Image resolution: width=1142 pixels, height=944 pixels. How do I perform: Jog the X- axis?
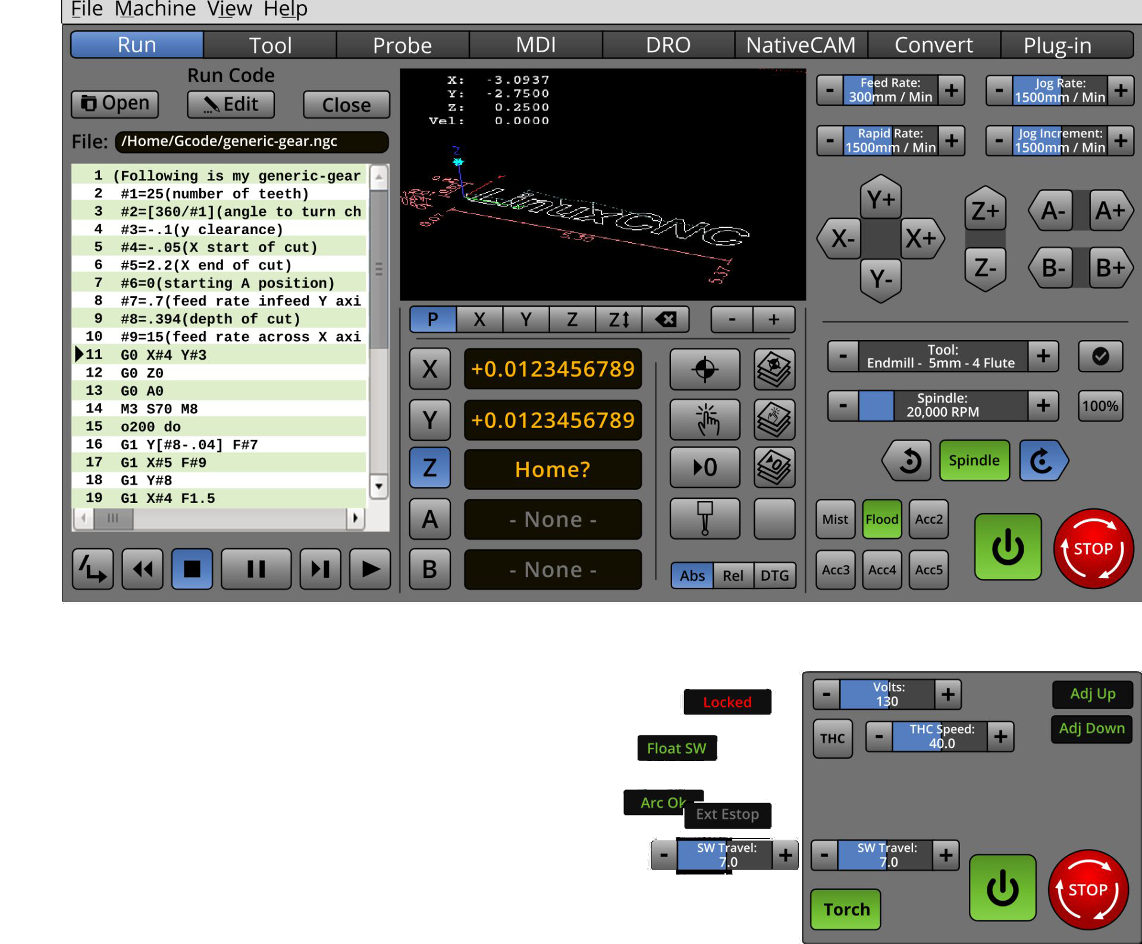click(x=840, y=238)
